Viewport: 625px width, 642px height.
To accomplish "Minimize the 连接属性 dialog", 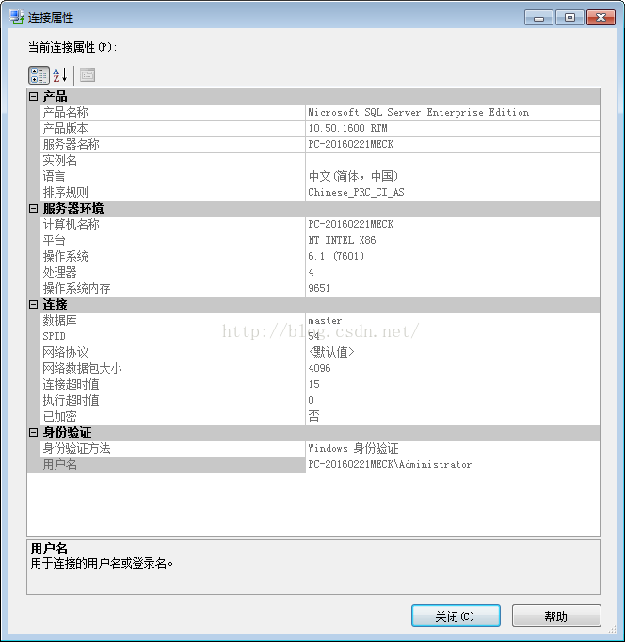I will tap(538, 18).
